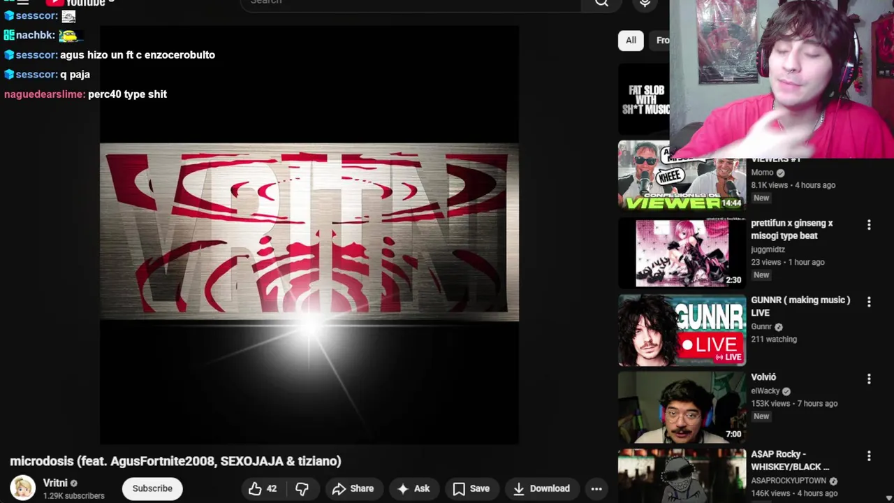Image resolution: width=894 pixels, height=503 pixels.
Task: Click the microdosis video title text
Action: coord(175,461)
